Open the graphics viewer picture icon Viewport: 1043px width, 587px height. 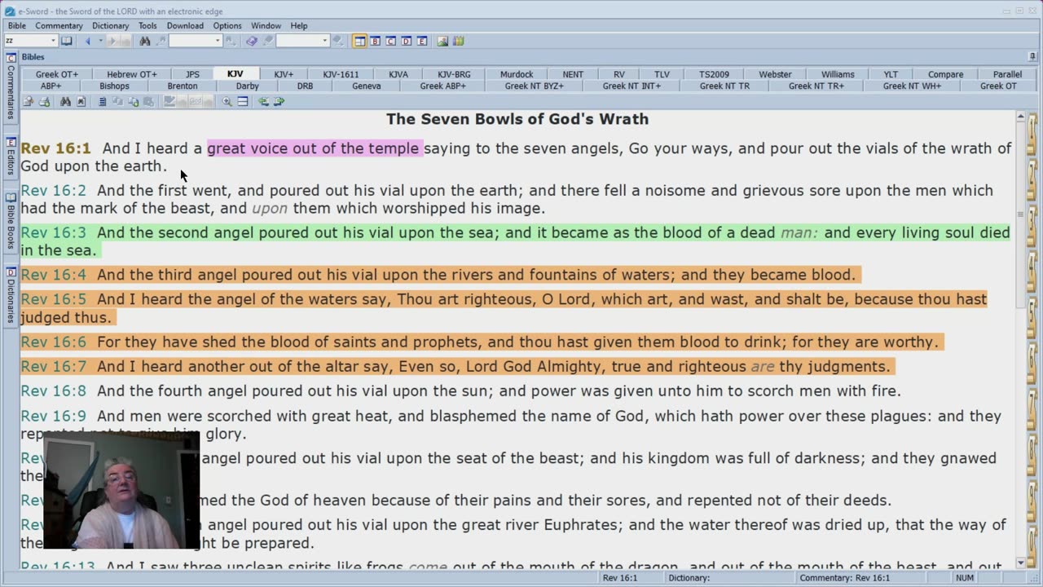coord(442,41)
